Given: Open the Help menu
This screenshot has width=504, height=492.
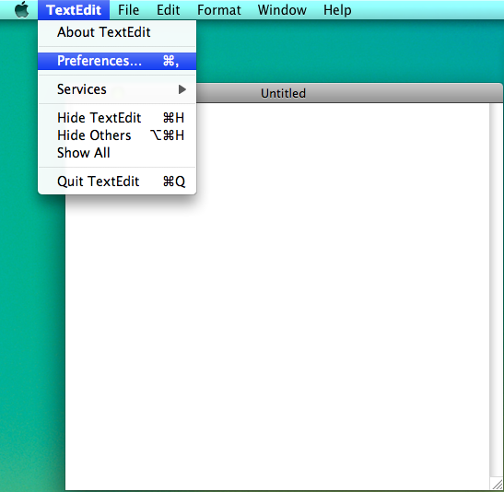Looking at the screenshot, I should pyautogui.click(x=337, y=10).
